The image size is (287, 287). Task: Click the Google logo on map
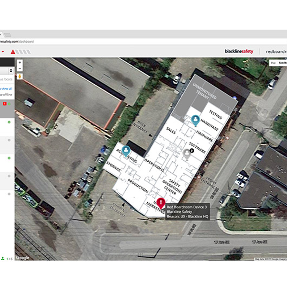(22, 258)
